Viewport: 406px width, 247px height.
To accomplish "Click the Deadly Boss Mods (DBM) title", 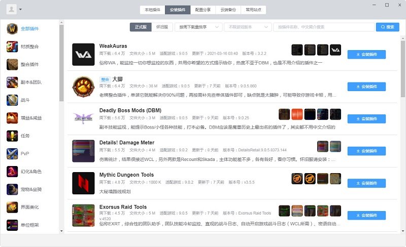I will (130, 110).
